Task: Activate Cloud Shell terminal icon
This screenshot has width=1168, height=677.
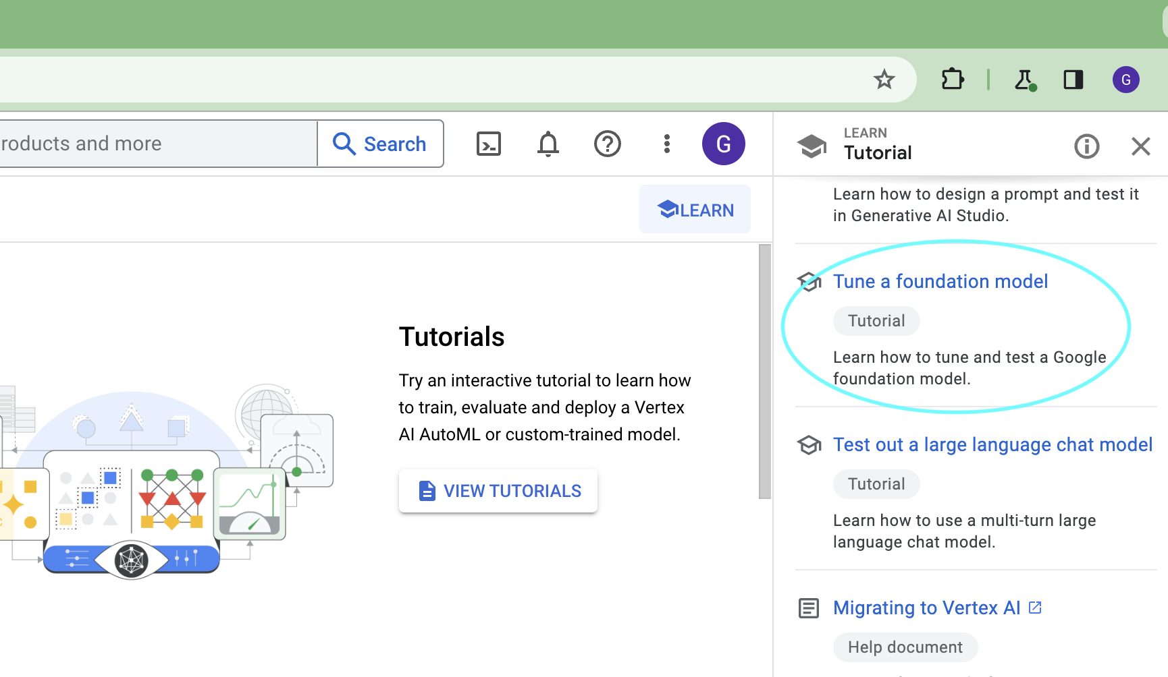Action: [489, 144]
